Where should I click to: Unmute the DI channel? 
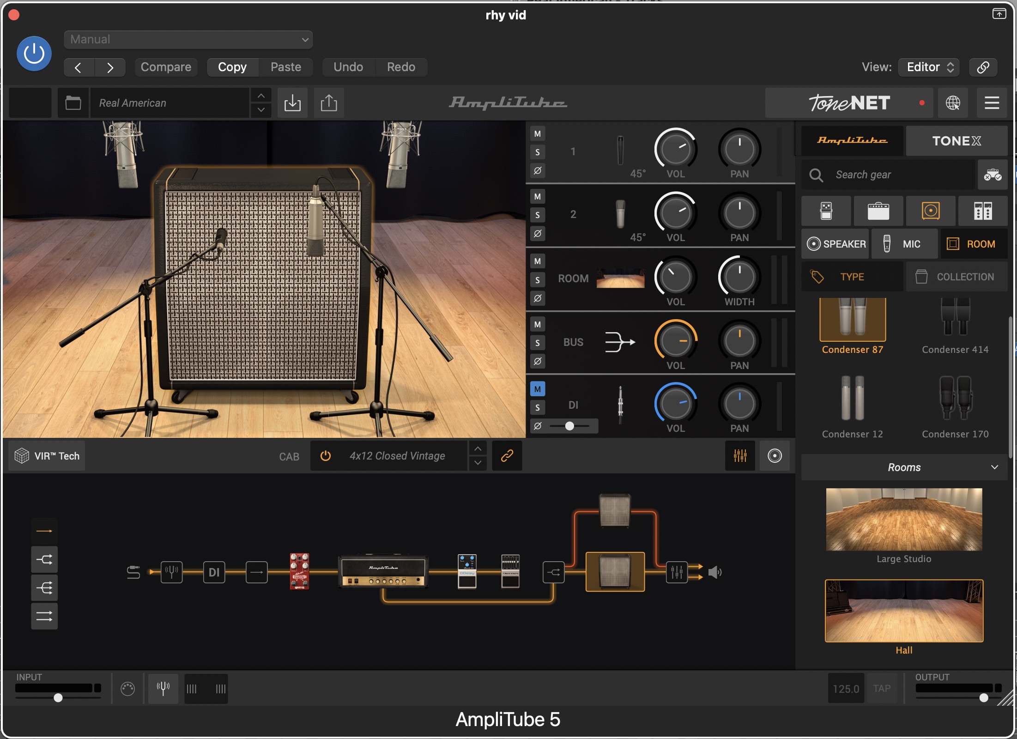tap(538, 389)
